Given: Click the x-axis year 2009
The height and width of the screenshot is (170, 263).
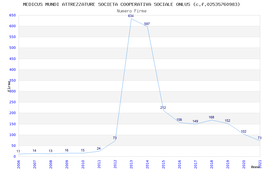Looking at the screenshot, I should (67, 164).
